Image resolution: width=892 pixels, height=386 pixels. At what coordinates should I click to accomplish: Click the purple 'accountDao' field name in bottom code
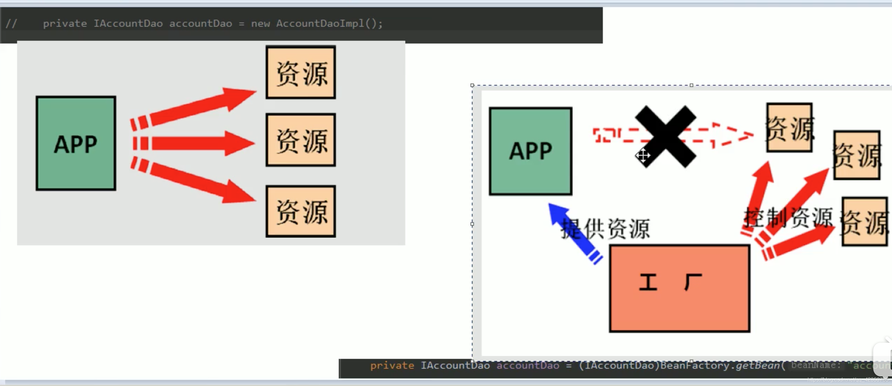[x=528, y=366]
